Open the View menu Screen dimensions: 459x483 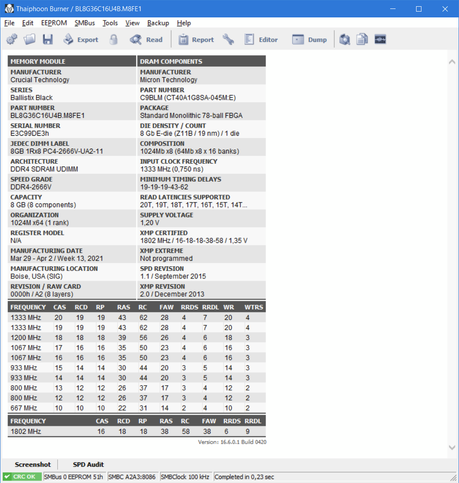pyautogui.click(x=132, y=23)
